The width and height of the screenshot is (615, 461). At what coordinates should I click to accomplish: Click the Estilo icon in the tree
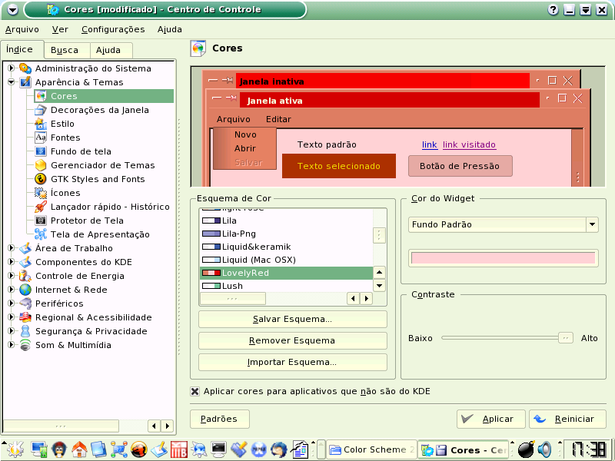click(41, 124)
